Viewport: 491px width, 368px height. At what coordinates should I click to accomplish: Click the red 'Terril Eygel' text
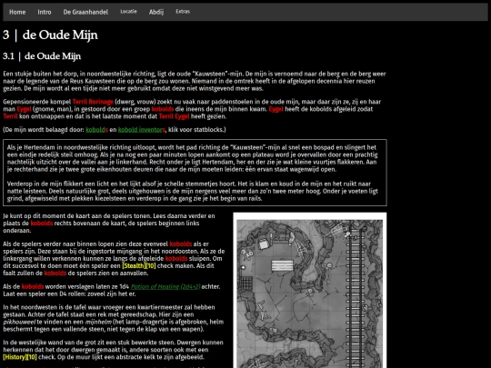point(174,116)
